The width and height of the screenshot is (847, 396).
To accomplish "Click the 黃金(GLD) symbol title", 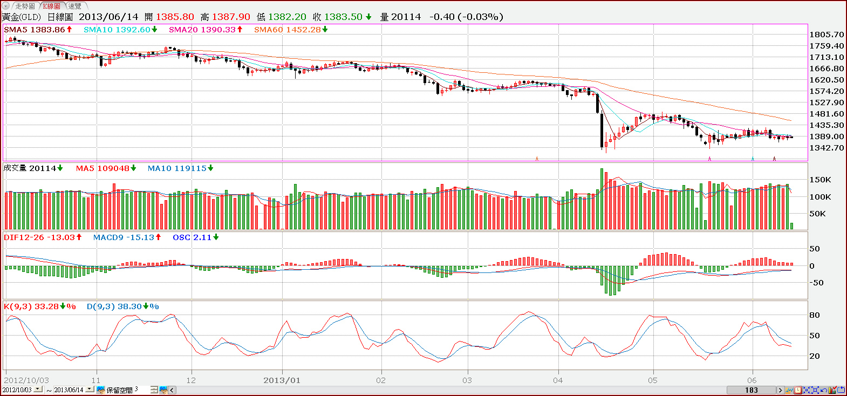I will [x=22, y=17].
